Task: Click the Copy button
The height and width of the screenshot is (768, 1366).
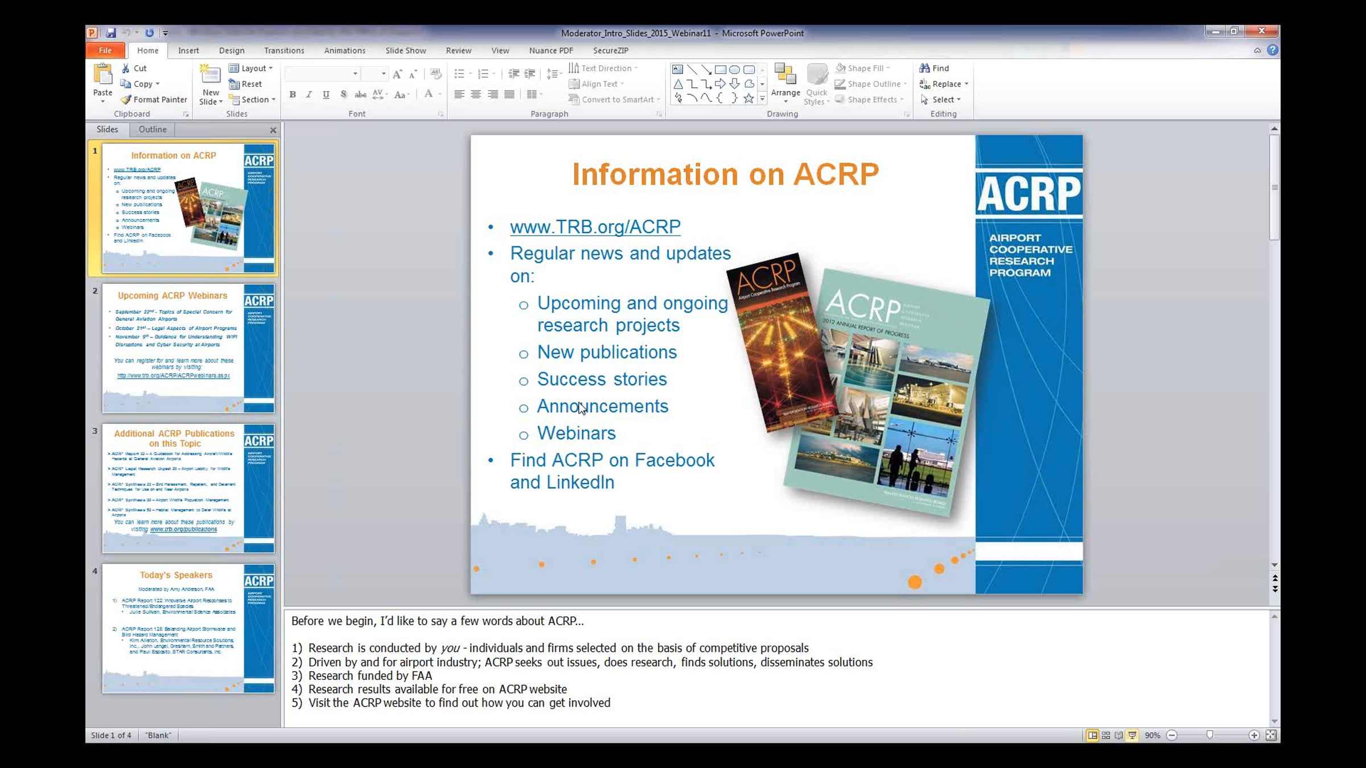Action: click(x=137, y=84)
